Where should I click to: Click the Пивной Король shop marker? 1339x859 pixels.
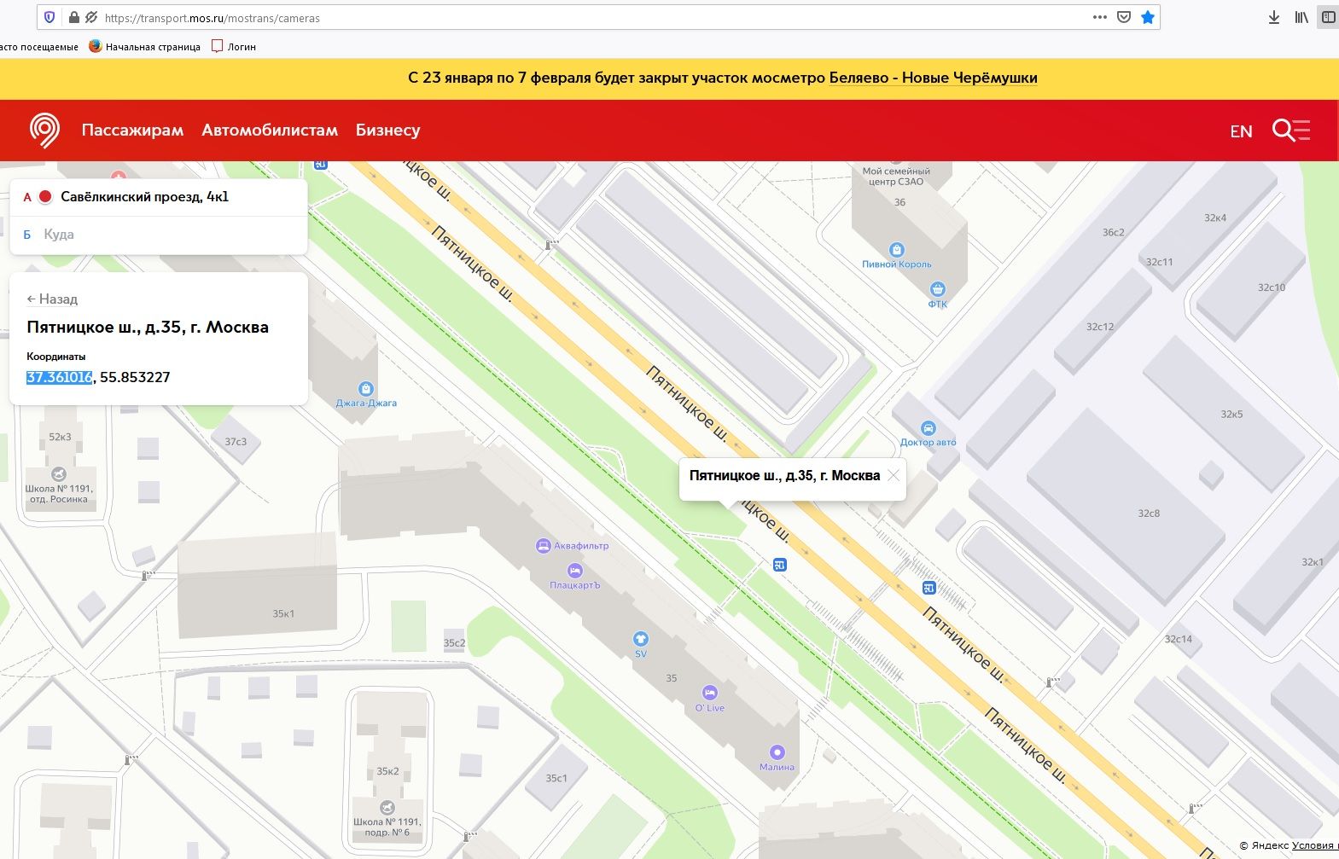[896, 250]
